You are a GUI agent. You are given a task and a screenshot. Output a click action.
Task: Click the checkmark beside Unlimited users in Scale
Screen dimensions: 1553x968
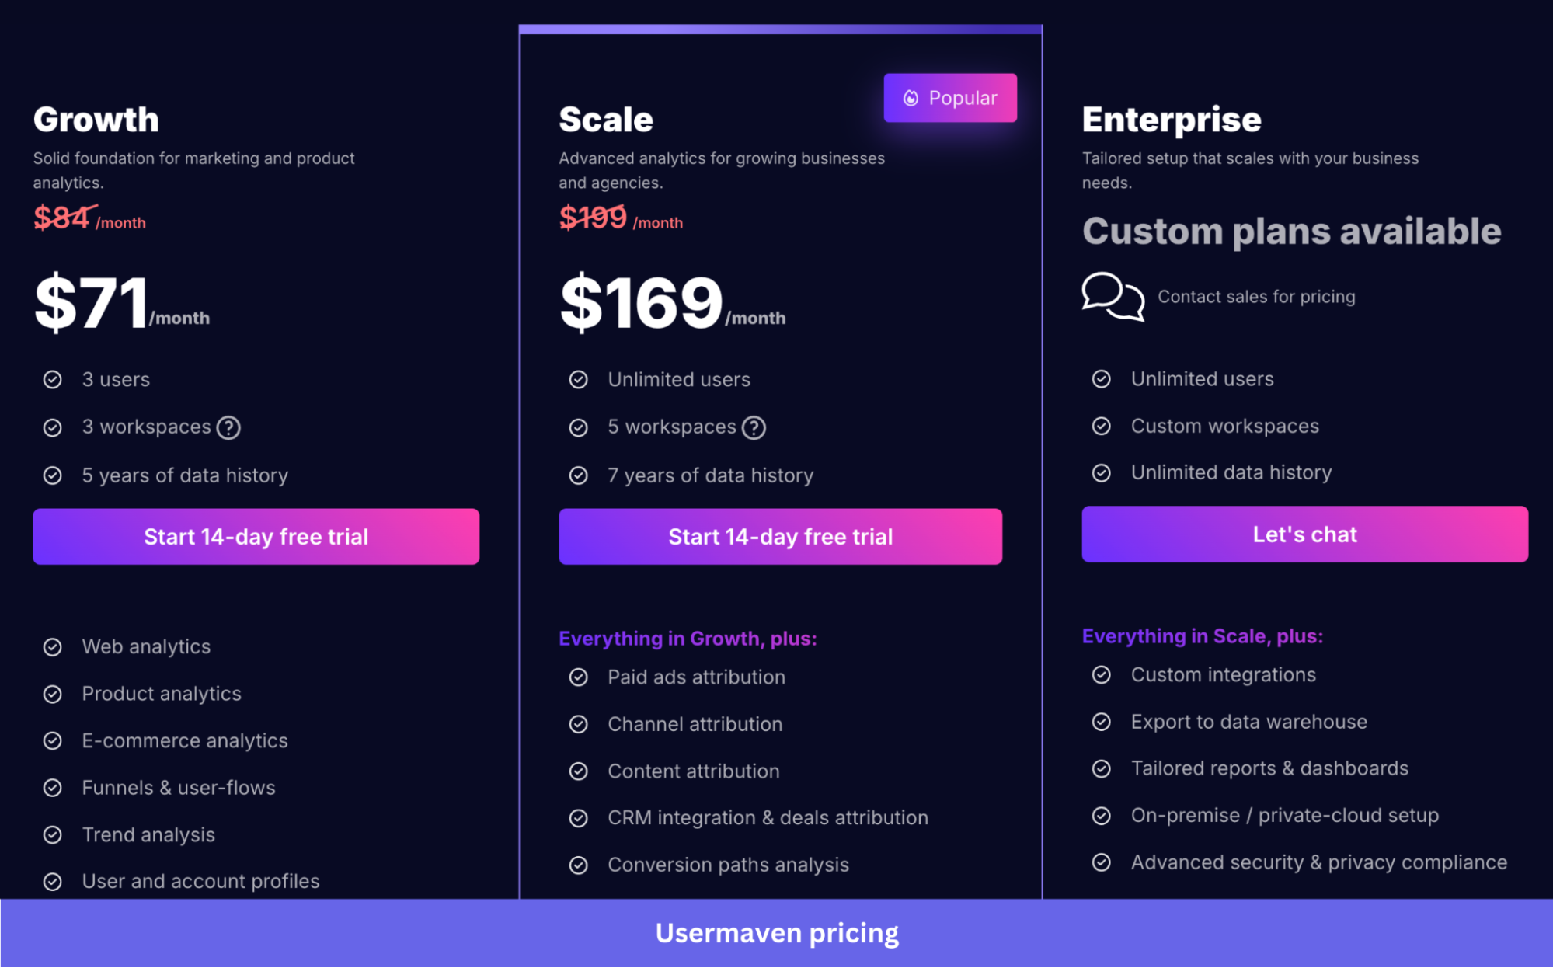point(578,379)
